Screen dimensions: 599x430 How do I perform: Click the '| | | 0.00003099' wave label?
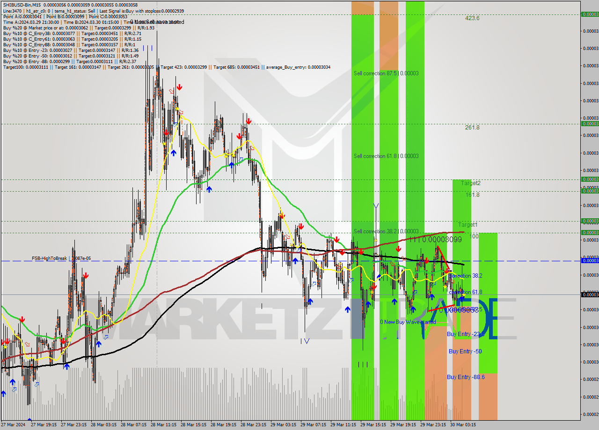tap(435, 239)
